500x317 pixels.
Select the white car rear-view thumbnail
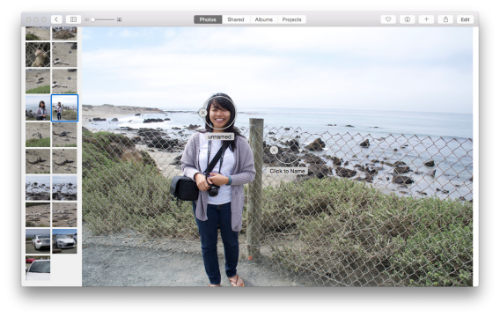click(38, 241)
